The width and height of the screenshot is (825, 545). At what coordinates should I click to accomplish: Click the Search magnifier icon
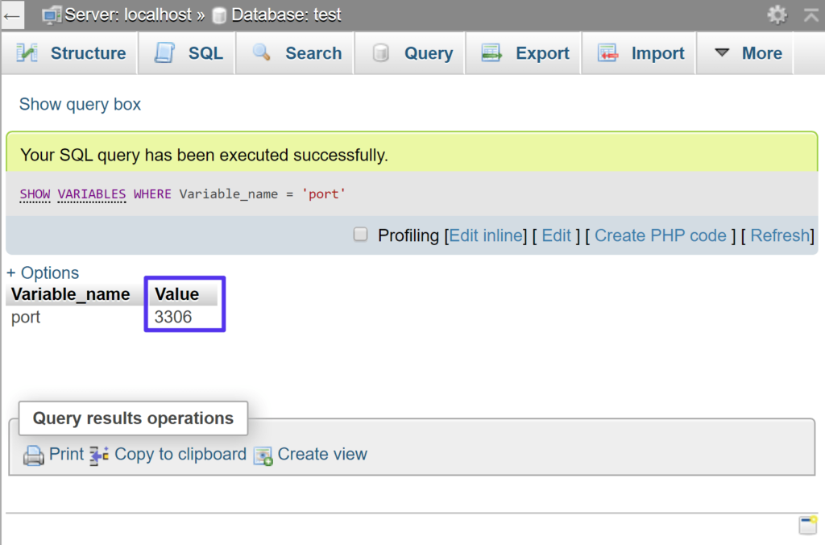[261, 52]
